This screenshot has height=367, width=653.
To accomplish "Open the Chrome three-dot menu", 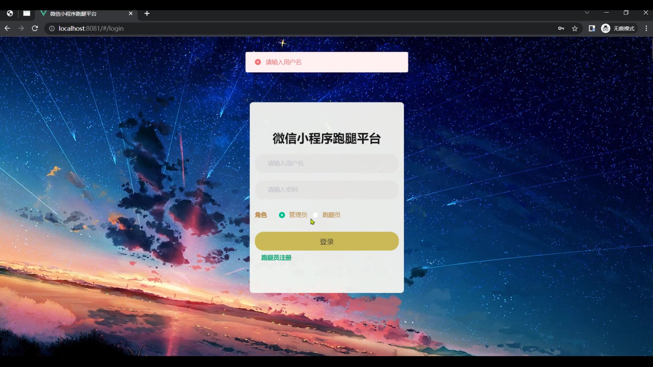I will pyautogui.click(x=646, y=29).
